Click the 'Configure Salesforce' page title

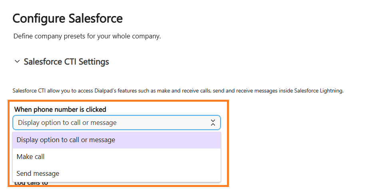tap(68, 18)
